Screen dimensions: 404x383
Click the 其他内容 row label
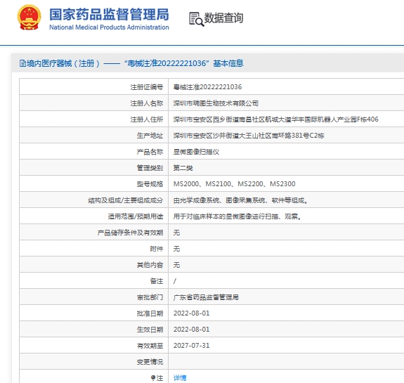click(x=150, y=265)
